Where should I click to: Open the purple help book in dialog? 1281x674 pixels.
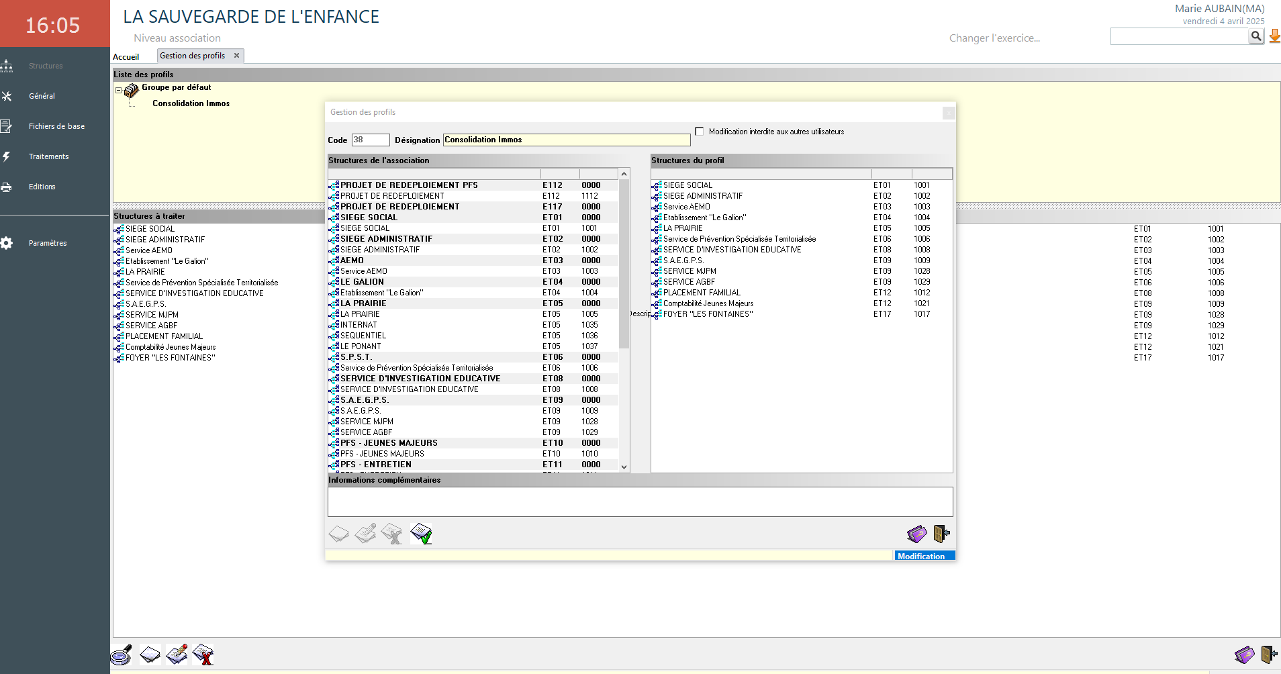point(916,534)
